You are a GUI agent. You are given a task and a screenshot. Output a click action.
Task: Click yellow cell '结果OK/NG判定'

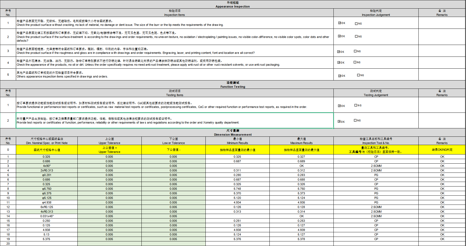click(442, 150)
